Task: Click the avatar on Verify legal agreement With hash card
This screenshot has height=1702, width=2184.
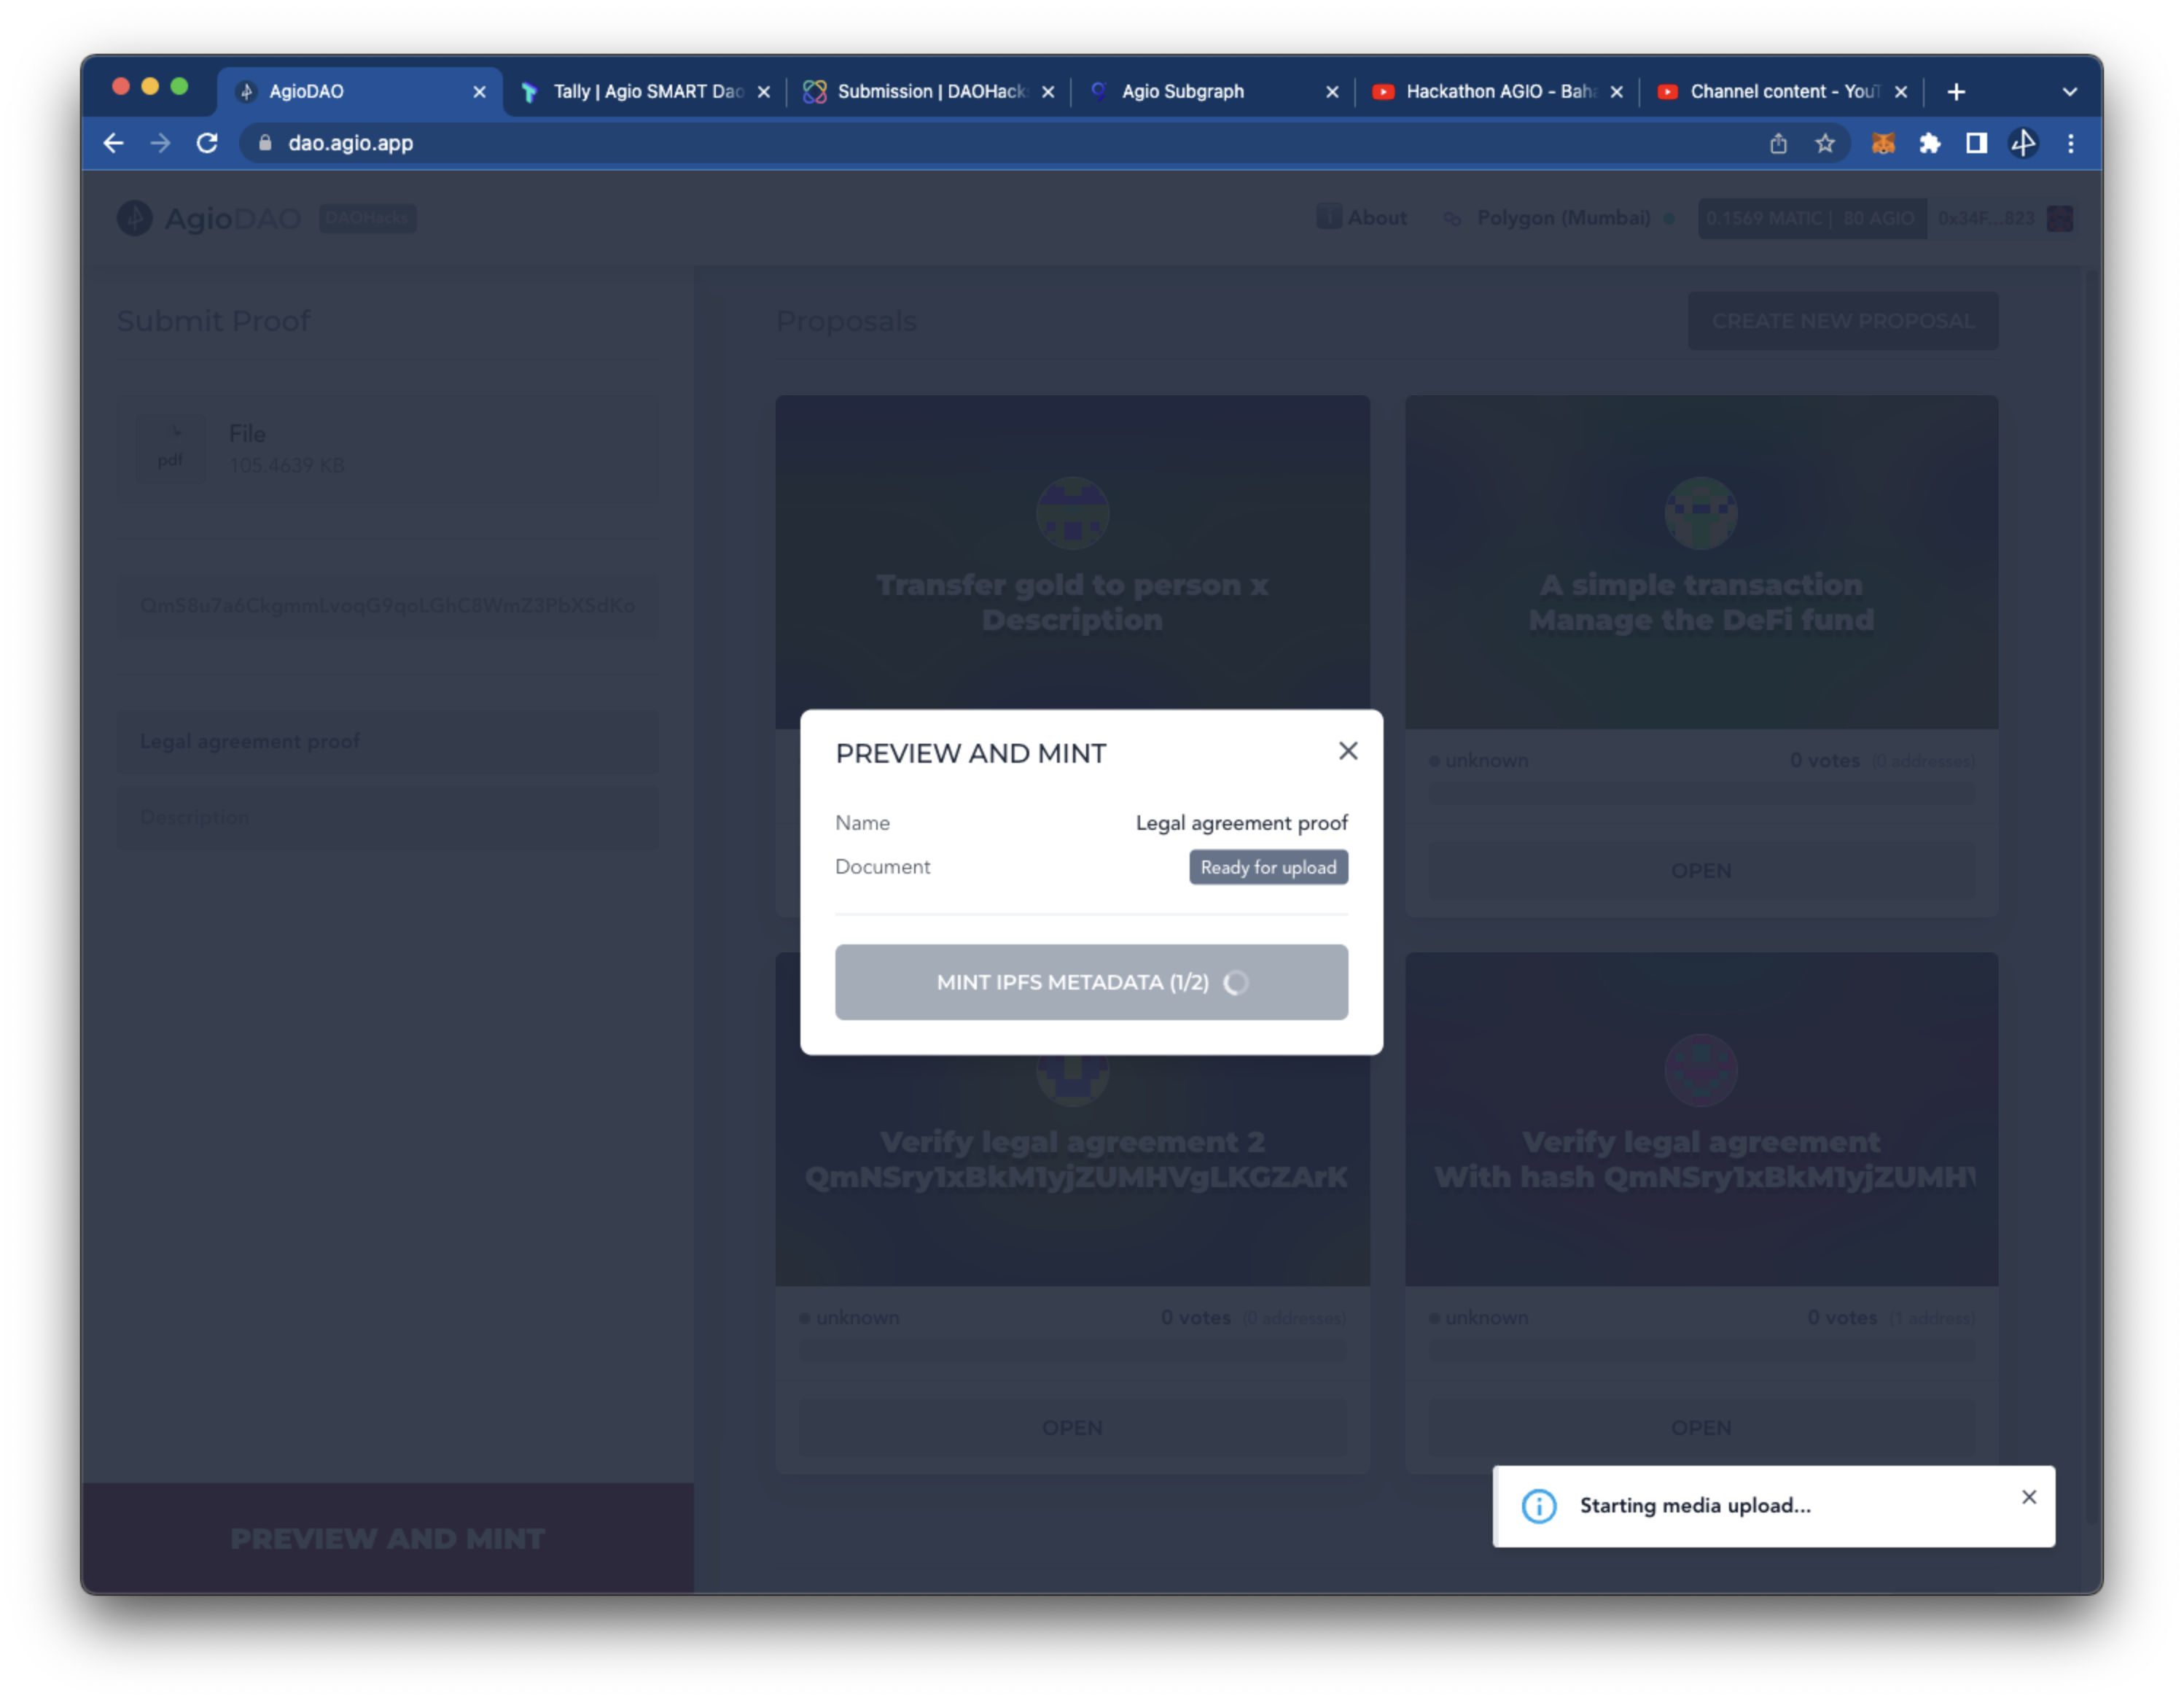Action: tap(1701, 1070)
